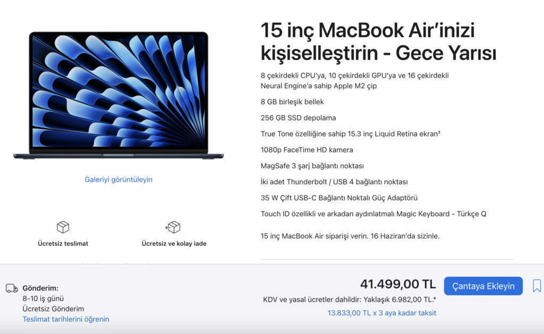Add MacBook Air with Çantaya Ekleyin
The height and width of the screenshot is (334, 544).
click(x=483, y=286)
